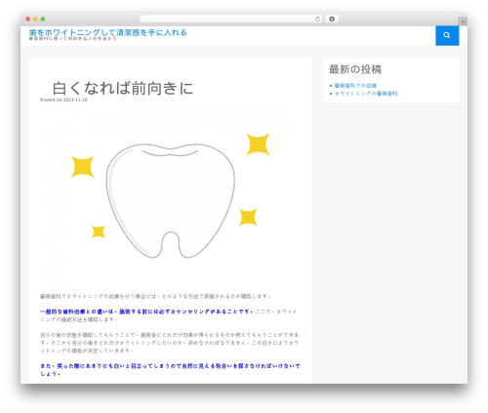The image size is (488, 413).
Task: Open the first recent post link in the sidebar
Action: click(x=355, y=86)
